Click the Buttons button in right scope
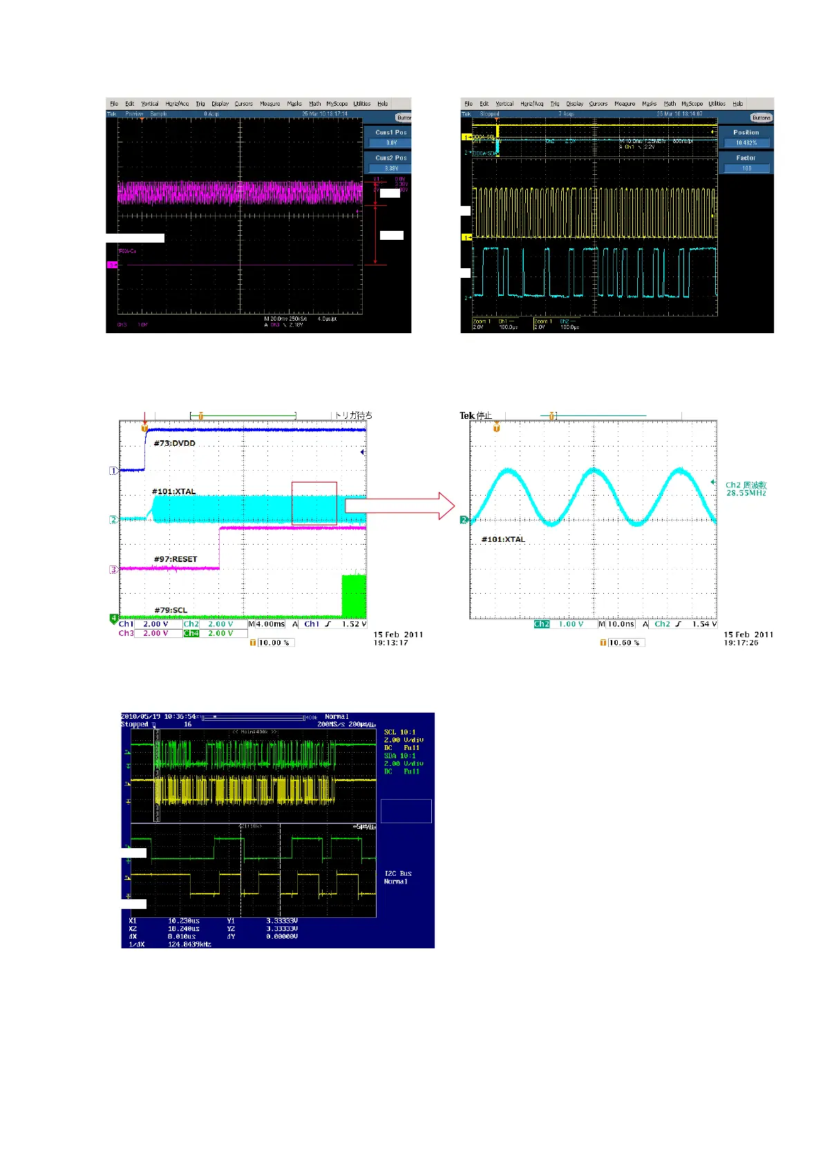 coord(761,118)
